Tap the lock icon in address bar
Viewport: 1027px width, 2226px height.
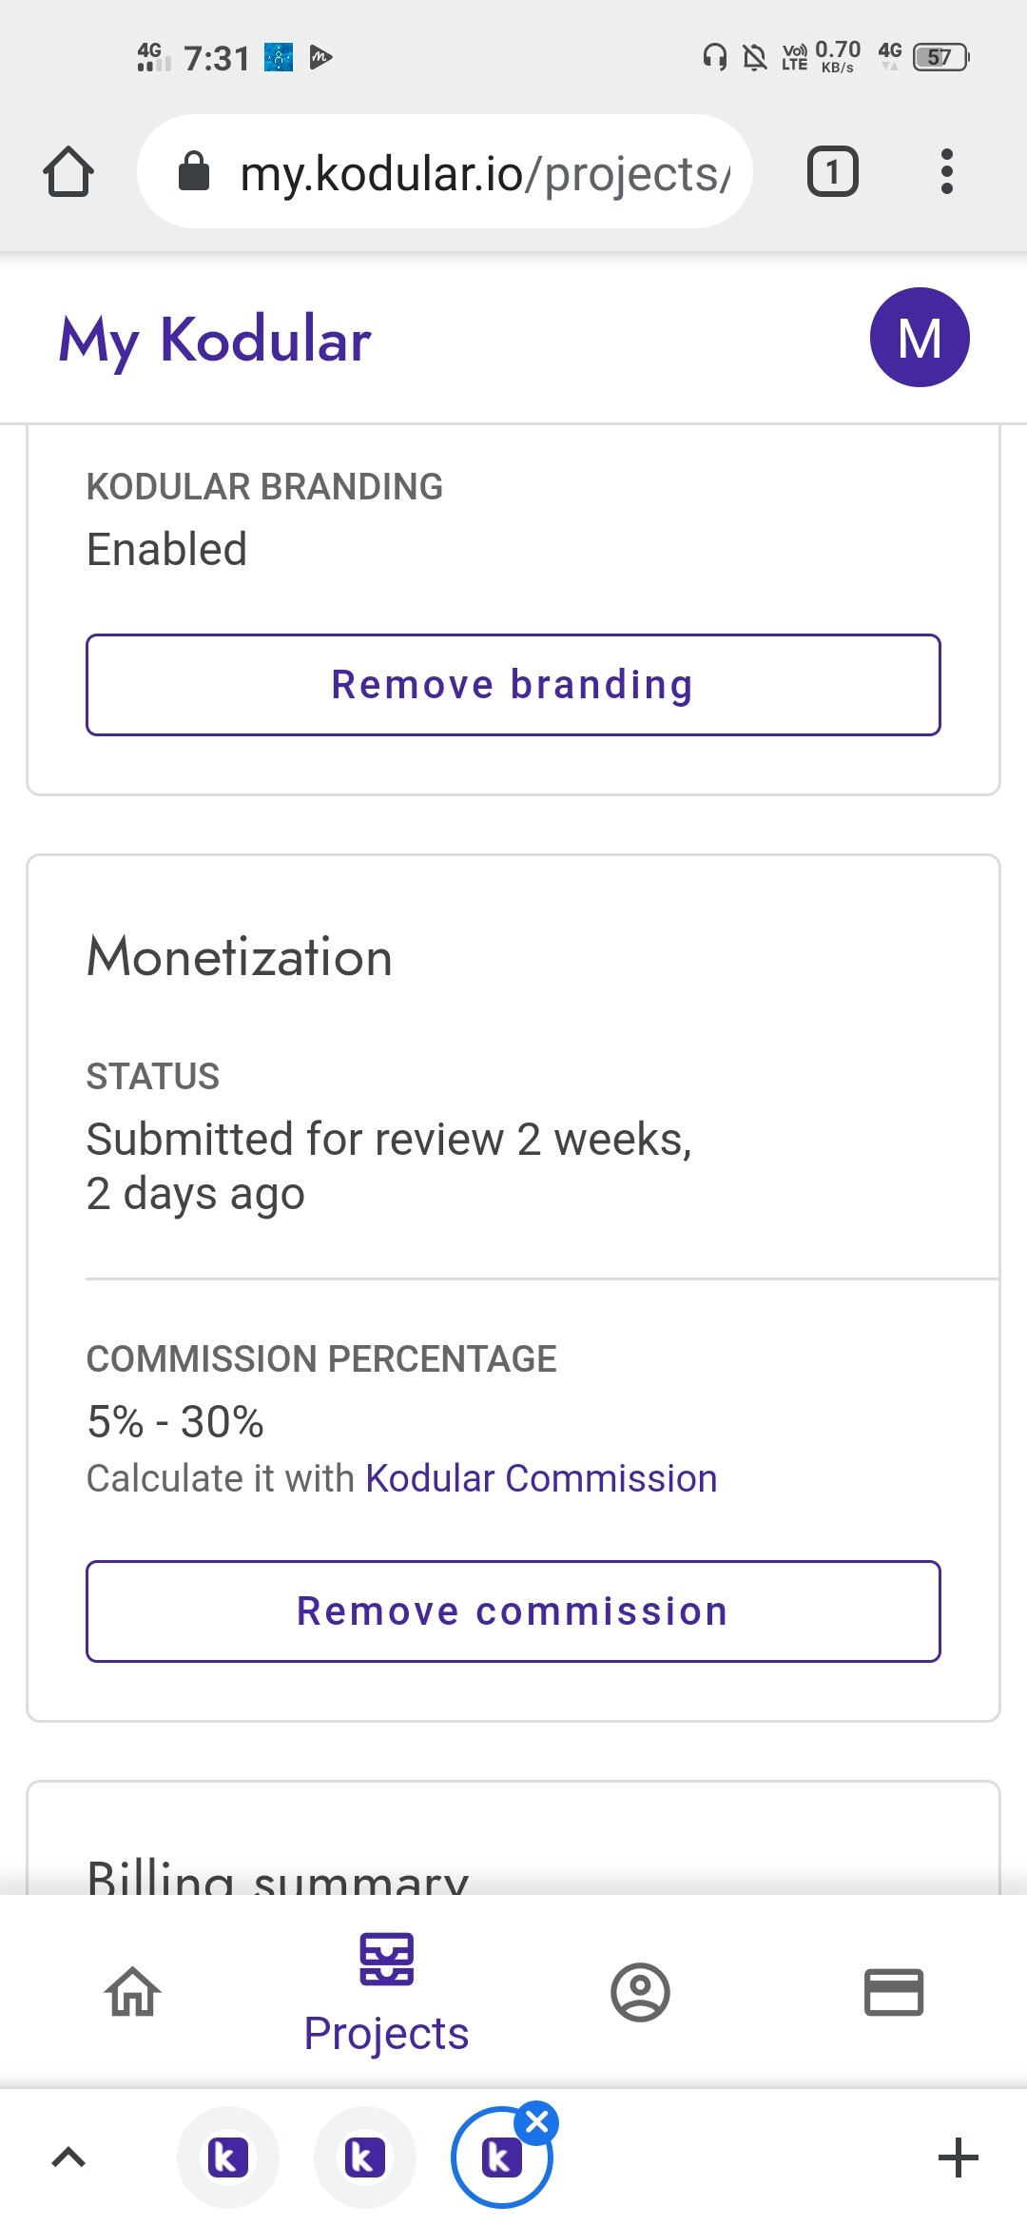coord(194,172)
